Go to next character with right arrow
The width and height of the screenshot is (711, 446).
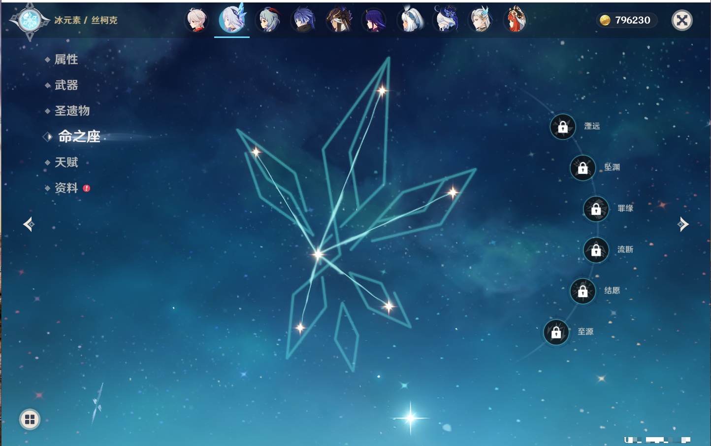coord(683,224)
